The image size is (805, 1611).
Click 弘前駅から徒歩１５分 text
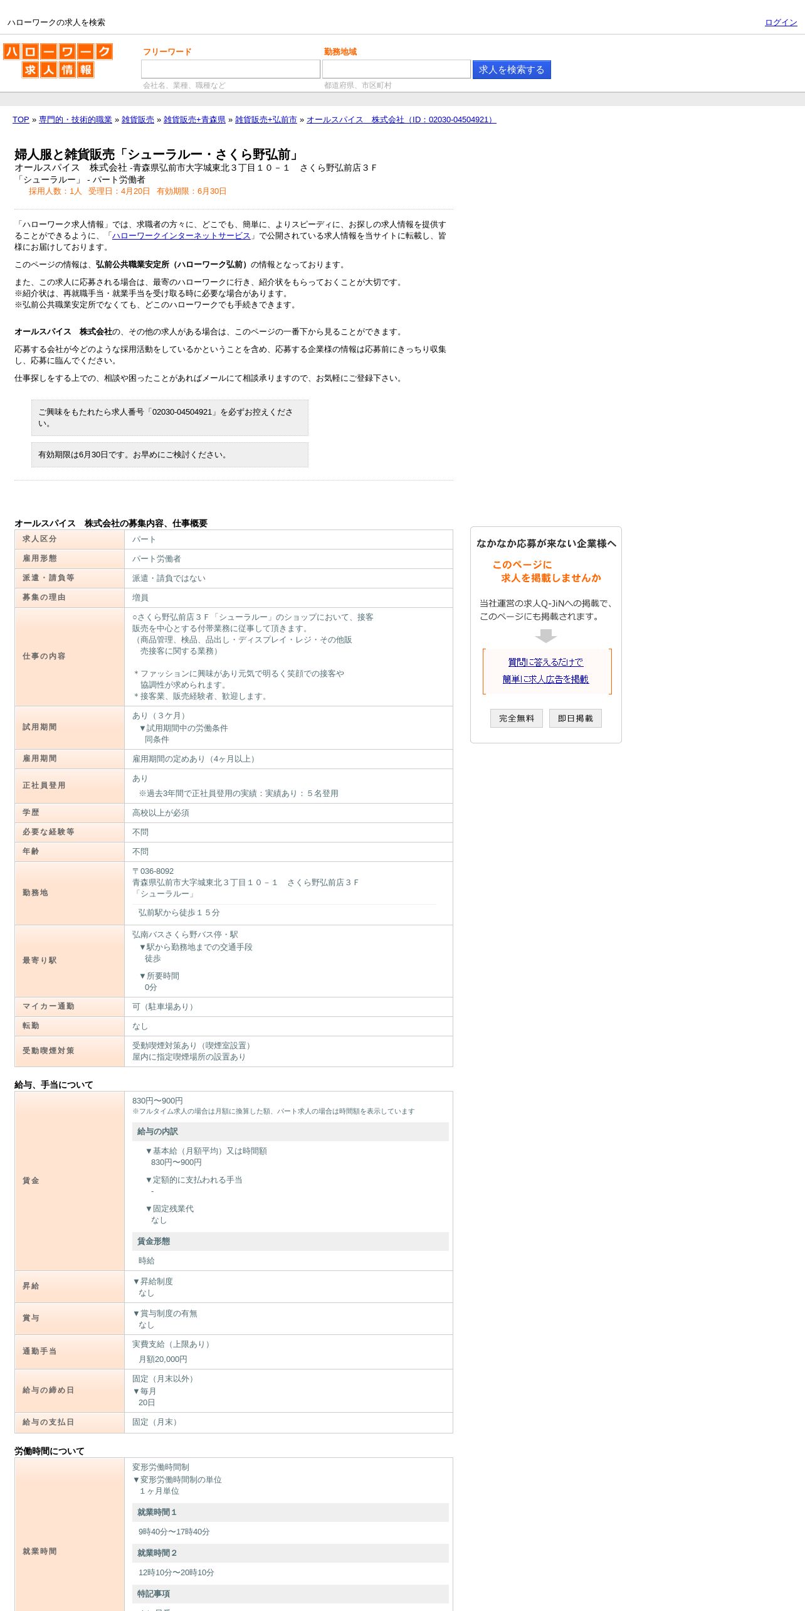click(x=179, y=913)
